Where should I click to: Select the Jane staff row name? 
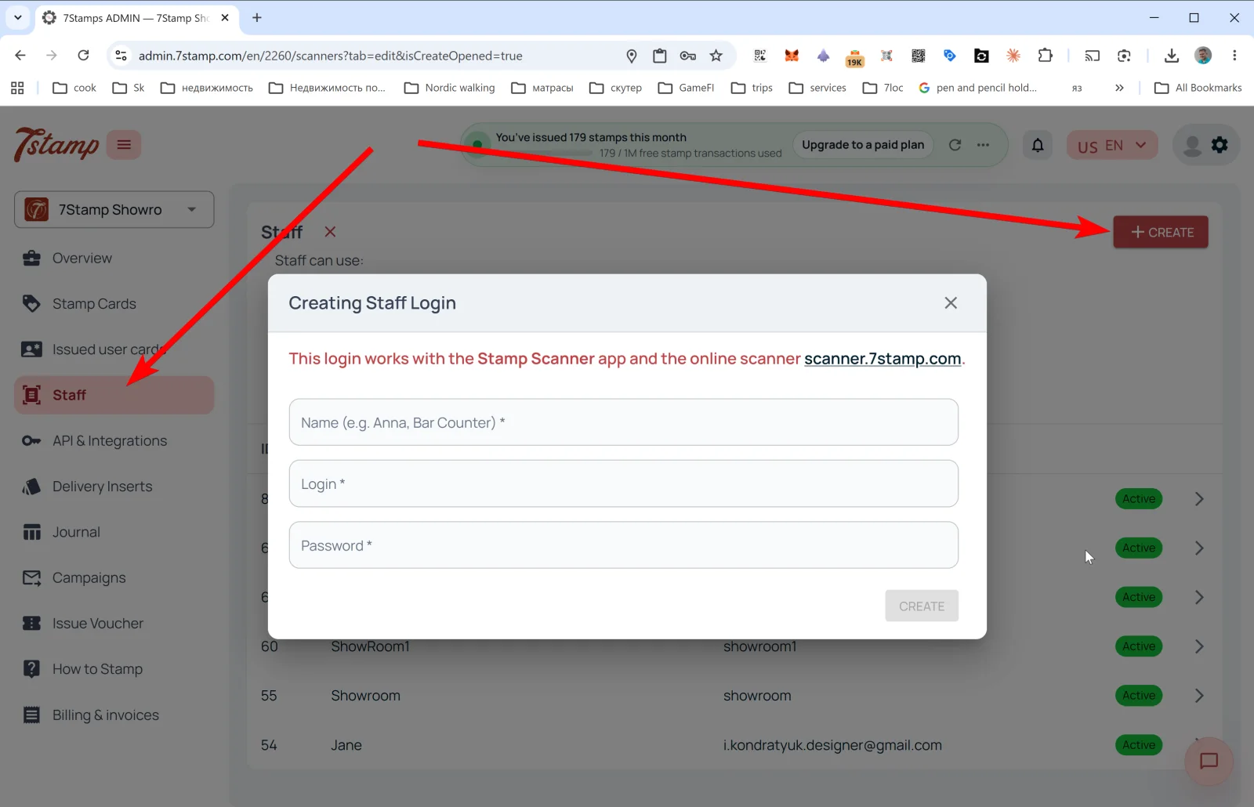[x=346, y=745]
